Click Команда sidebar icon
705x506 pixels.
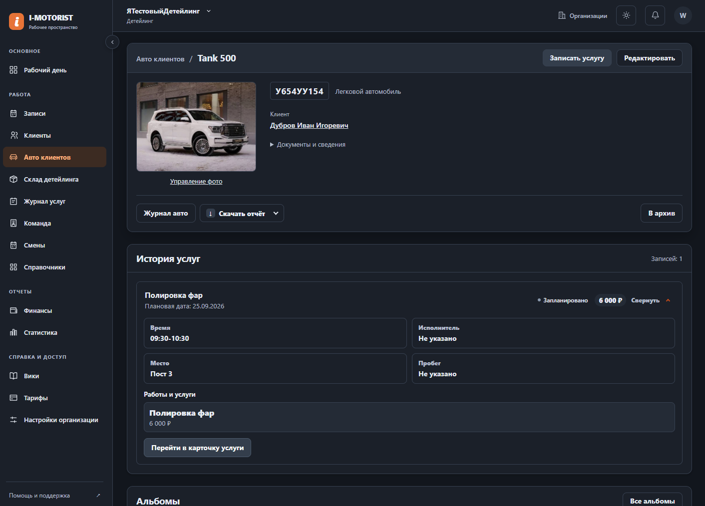[13, 223]
